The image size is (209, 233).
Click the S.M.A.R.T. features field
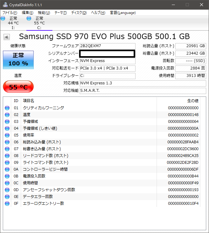[x=143, y=91]
